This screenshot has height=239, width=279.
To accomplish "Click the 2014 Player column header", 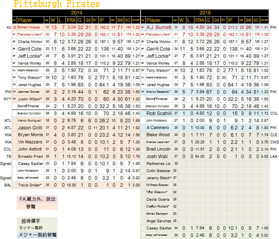I will click(x=25, y=20).
